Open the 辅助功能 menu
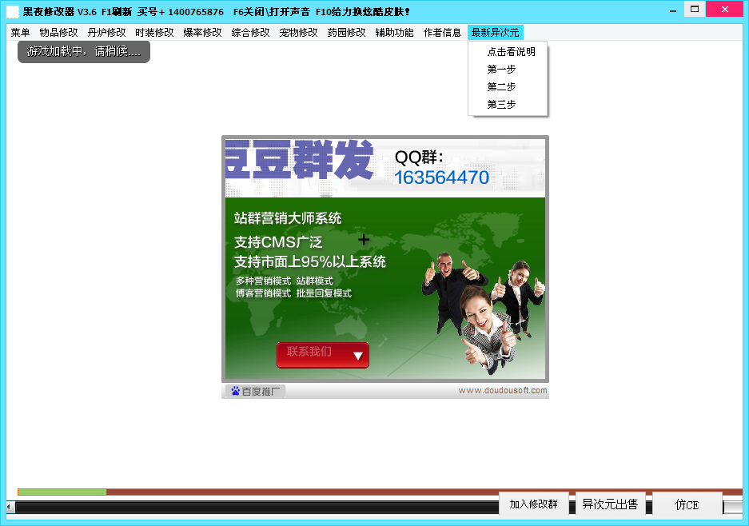 tap(395, 33)
